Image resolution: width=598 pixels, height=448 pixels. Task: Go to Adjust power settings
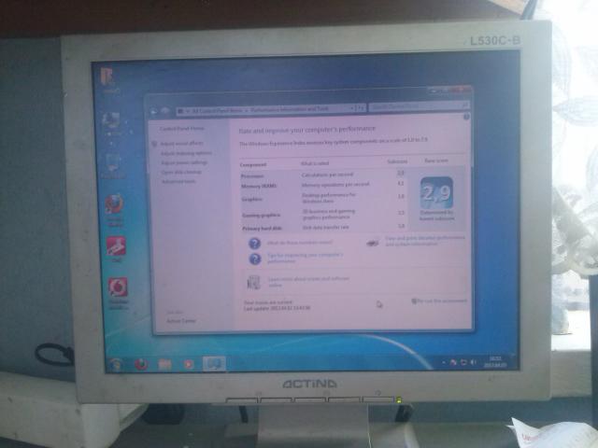point(184,162)
